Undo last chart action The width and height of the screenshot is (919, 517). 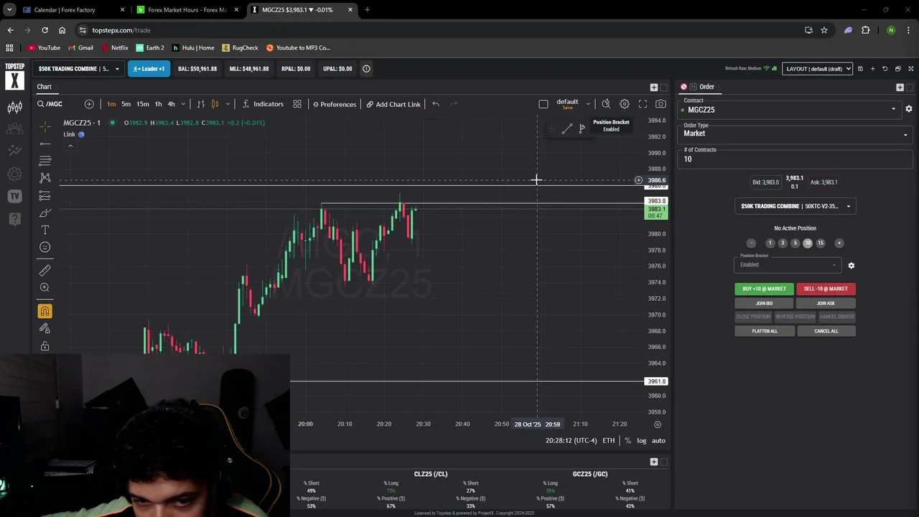click(436, 104)
